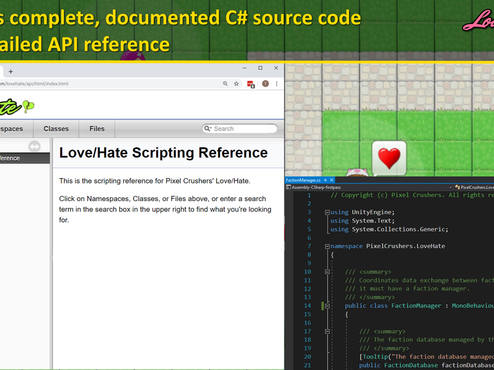Open the user profile avatar
This screenshot has width=494, height=370.
pos(266,84)
